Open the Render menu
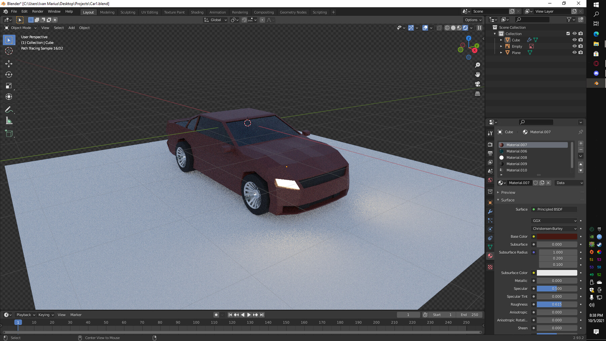This screenshot has width=606, height=341. pyautogui.click(x=38, y=11)
